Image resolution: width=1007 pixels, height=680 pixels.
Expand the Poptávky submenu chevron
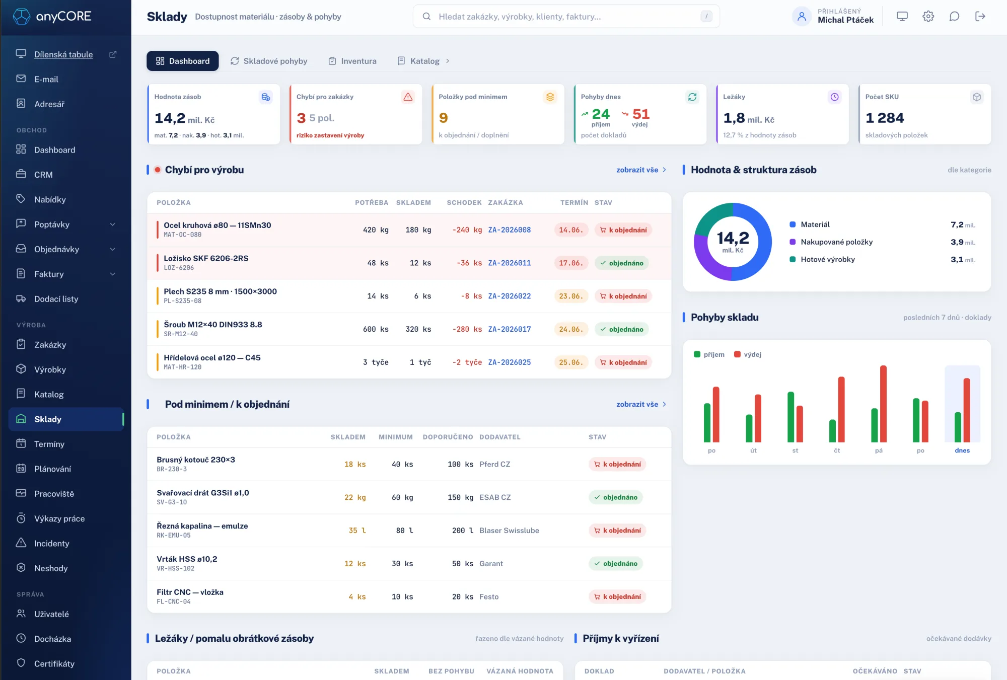[x=113, y=224]
